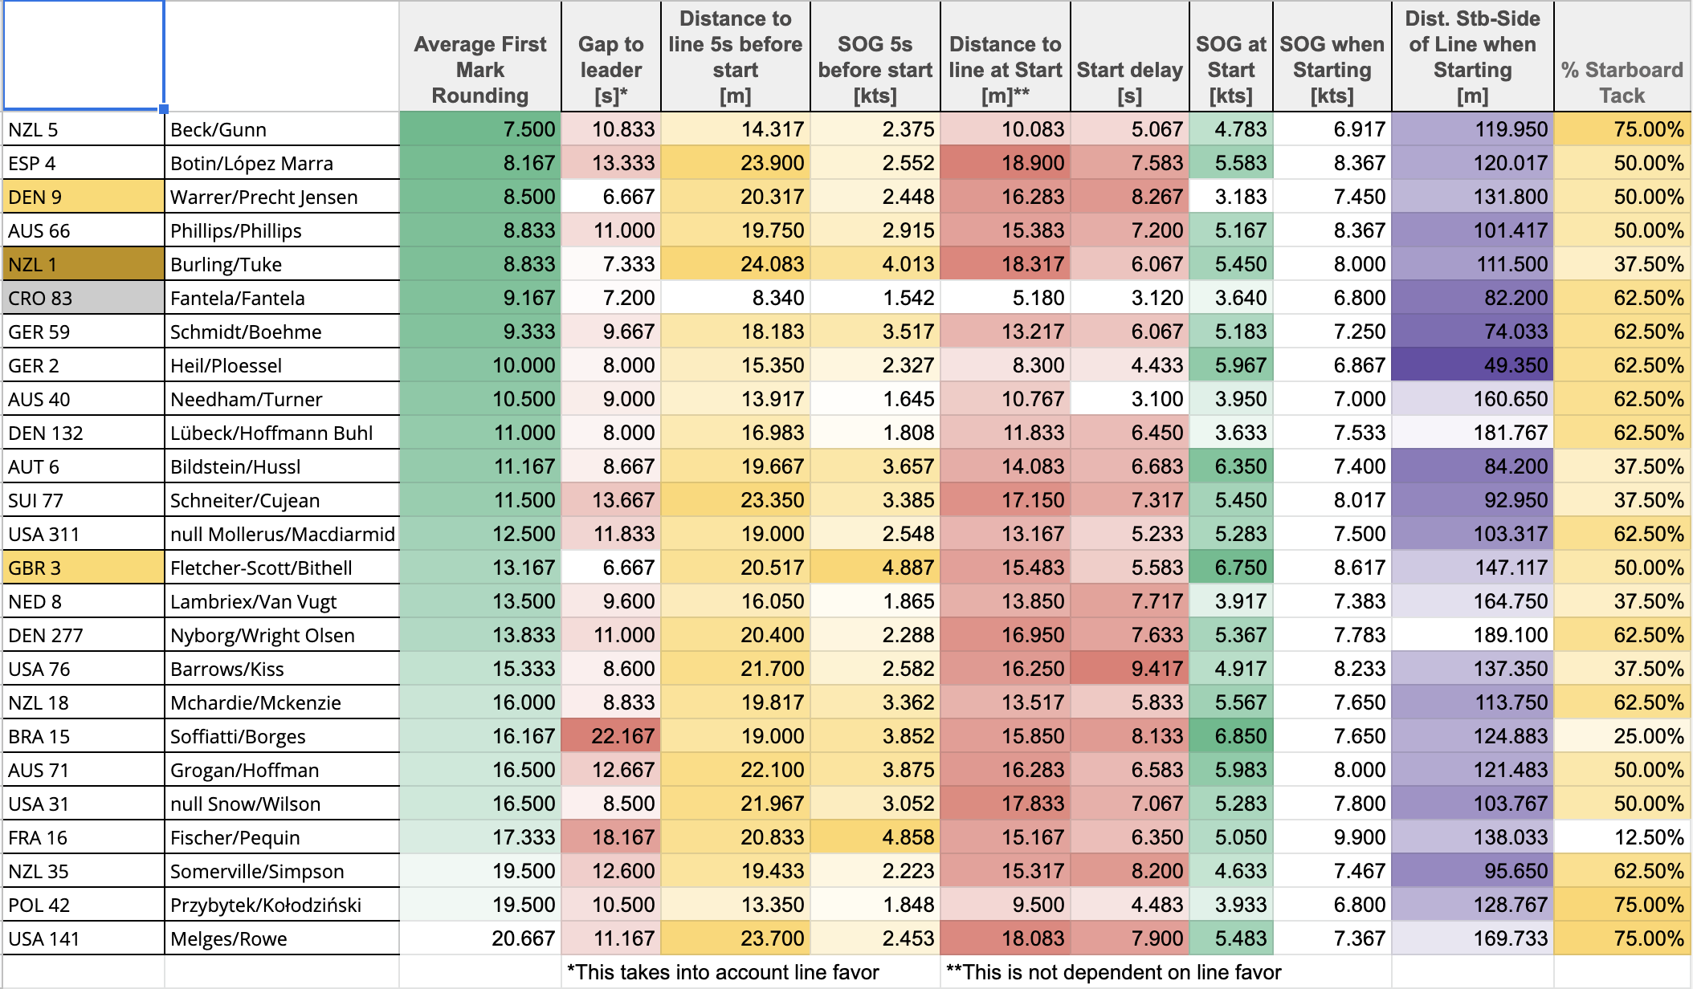Click the dark red 22.167 gap cell
Viewport: 1693px width, 989px height.
click(x=610, y=736)
